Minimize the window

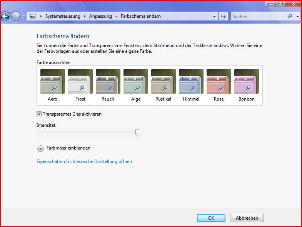pos(271,3)
